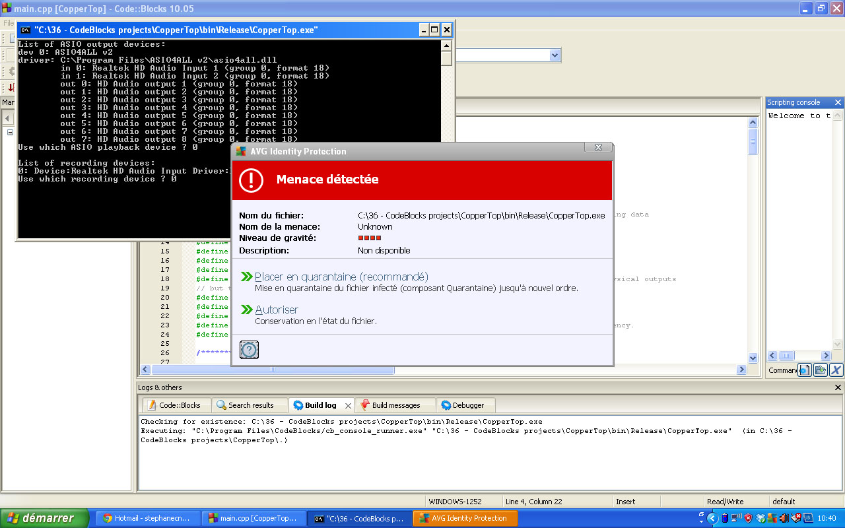Run the command in Scripting console
The image size is (845, 528).
point(804,370)
